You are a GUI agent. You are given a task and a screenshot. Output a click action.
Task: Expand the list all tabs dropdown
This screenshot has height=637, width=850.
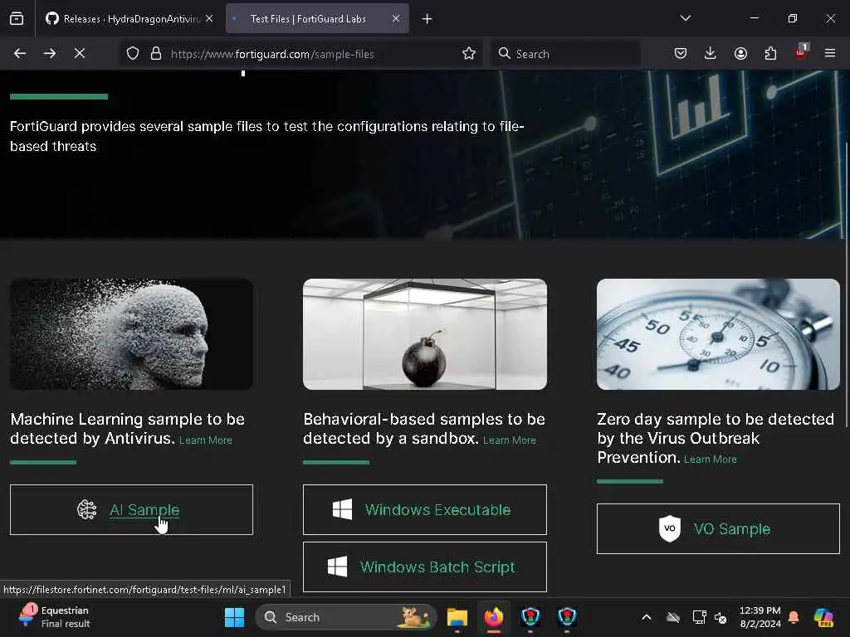point(685,18)
